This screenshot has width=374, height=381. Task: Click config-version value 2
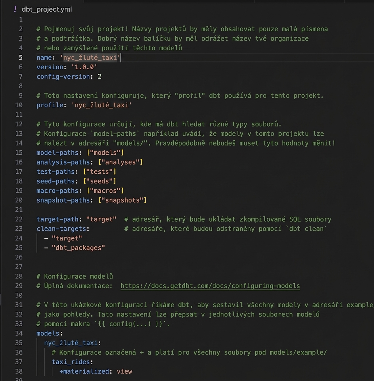point(99,77)
